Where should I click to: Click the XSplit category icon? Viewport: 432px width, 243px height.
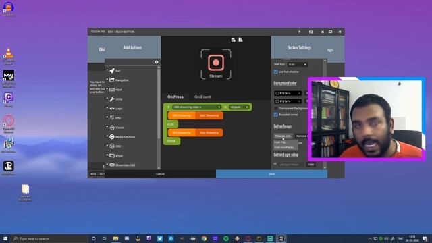pyautogui.click(x=112, y=156)
